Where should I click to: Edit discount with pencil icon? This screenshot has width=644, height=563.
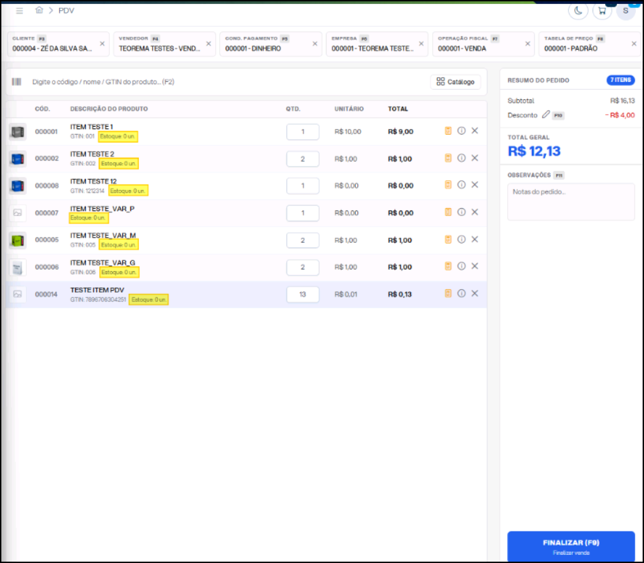coord(545,115)
